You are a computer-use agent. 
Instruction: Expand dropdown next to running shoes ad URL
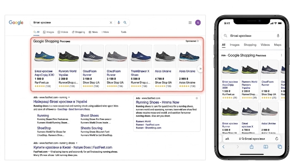[x=77, y=143]
